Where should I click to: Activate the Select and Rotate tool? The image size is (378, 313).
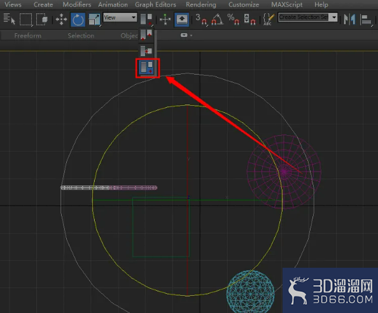pyautogui.click(x=78, y=20)
